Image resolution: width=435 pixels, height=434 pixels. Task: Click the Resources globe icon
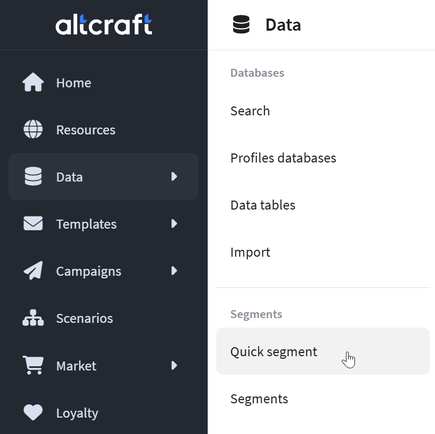[33, 129]
